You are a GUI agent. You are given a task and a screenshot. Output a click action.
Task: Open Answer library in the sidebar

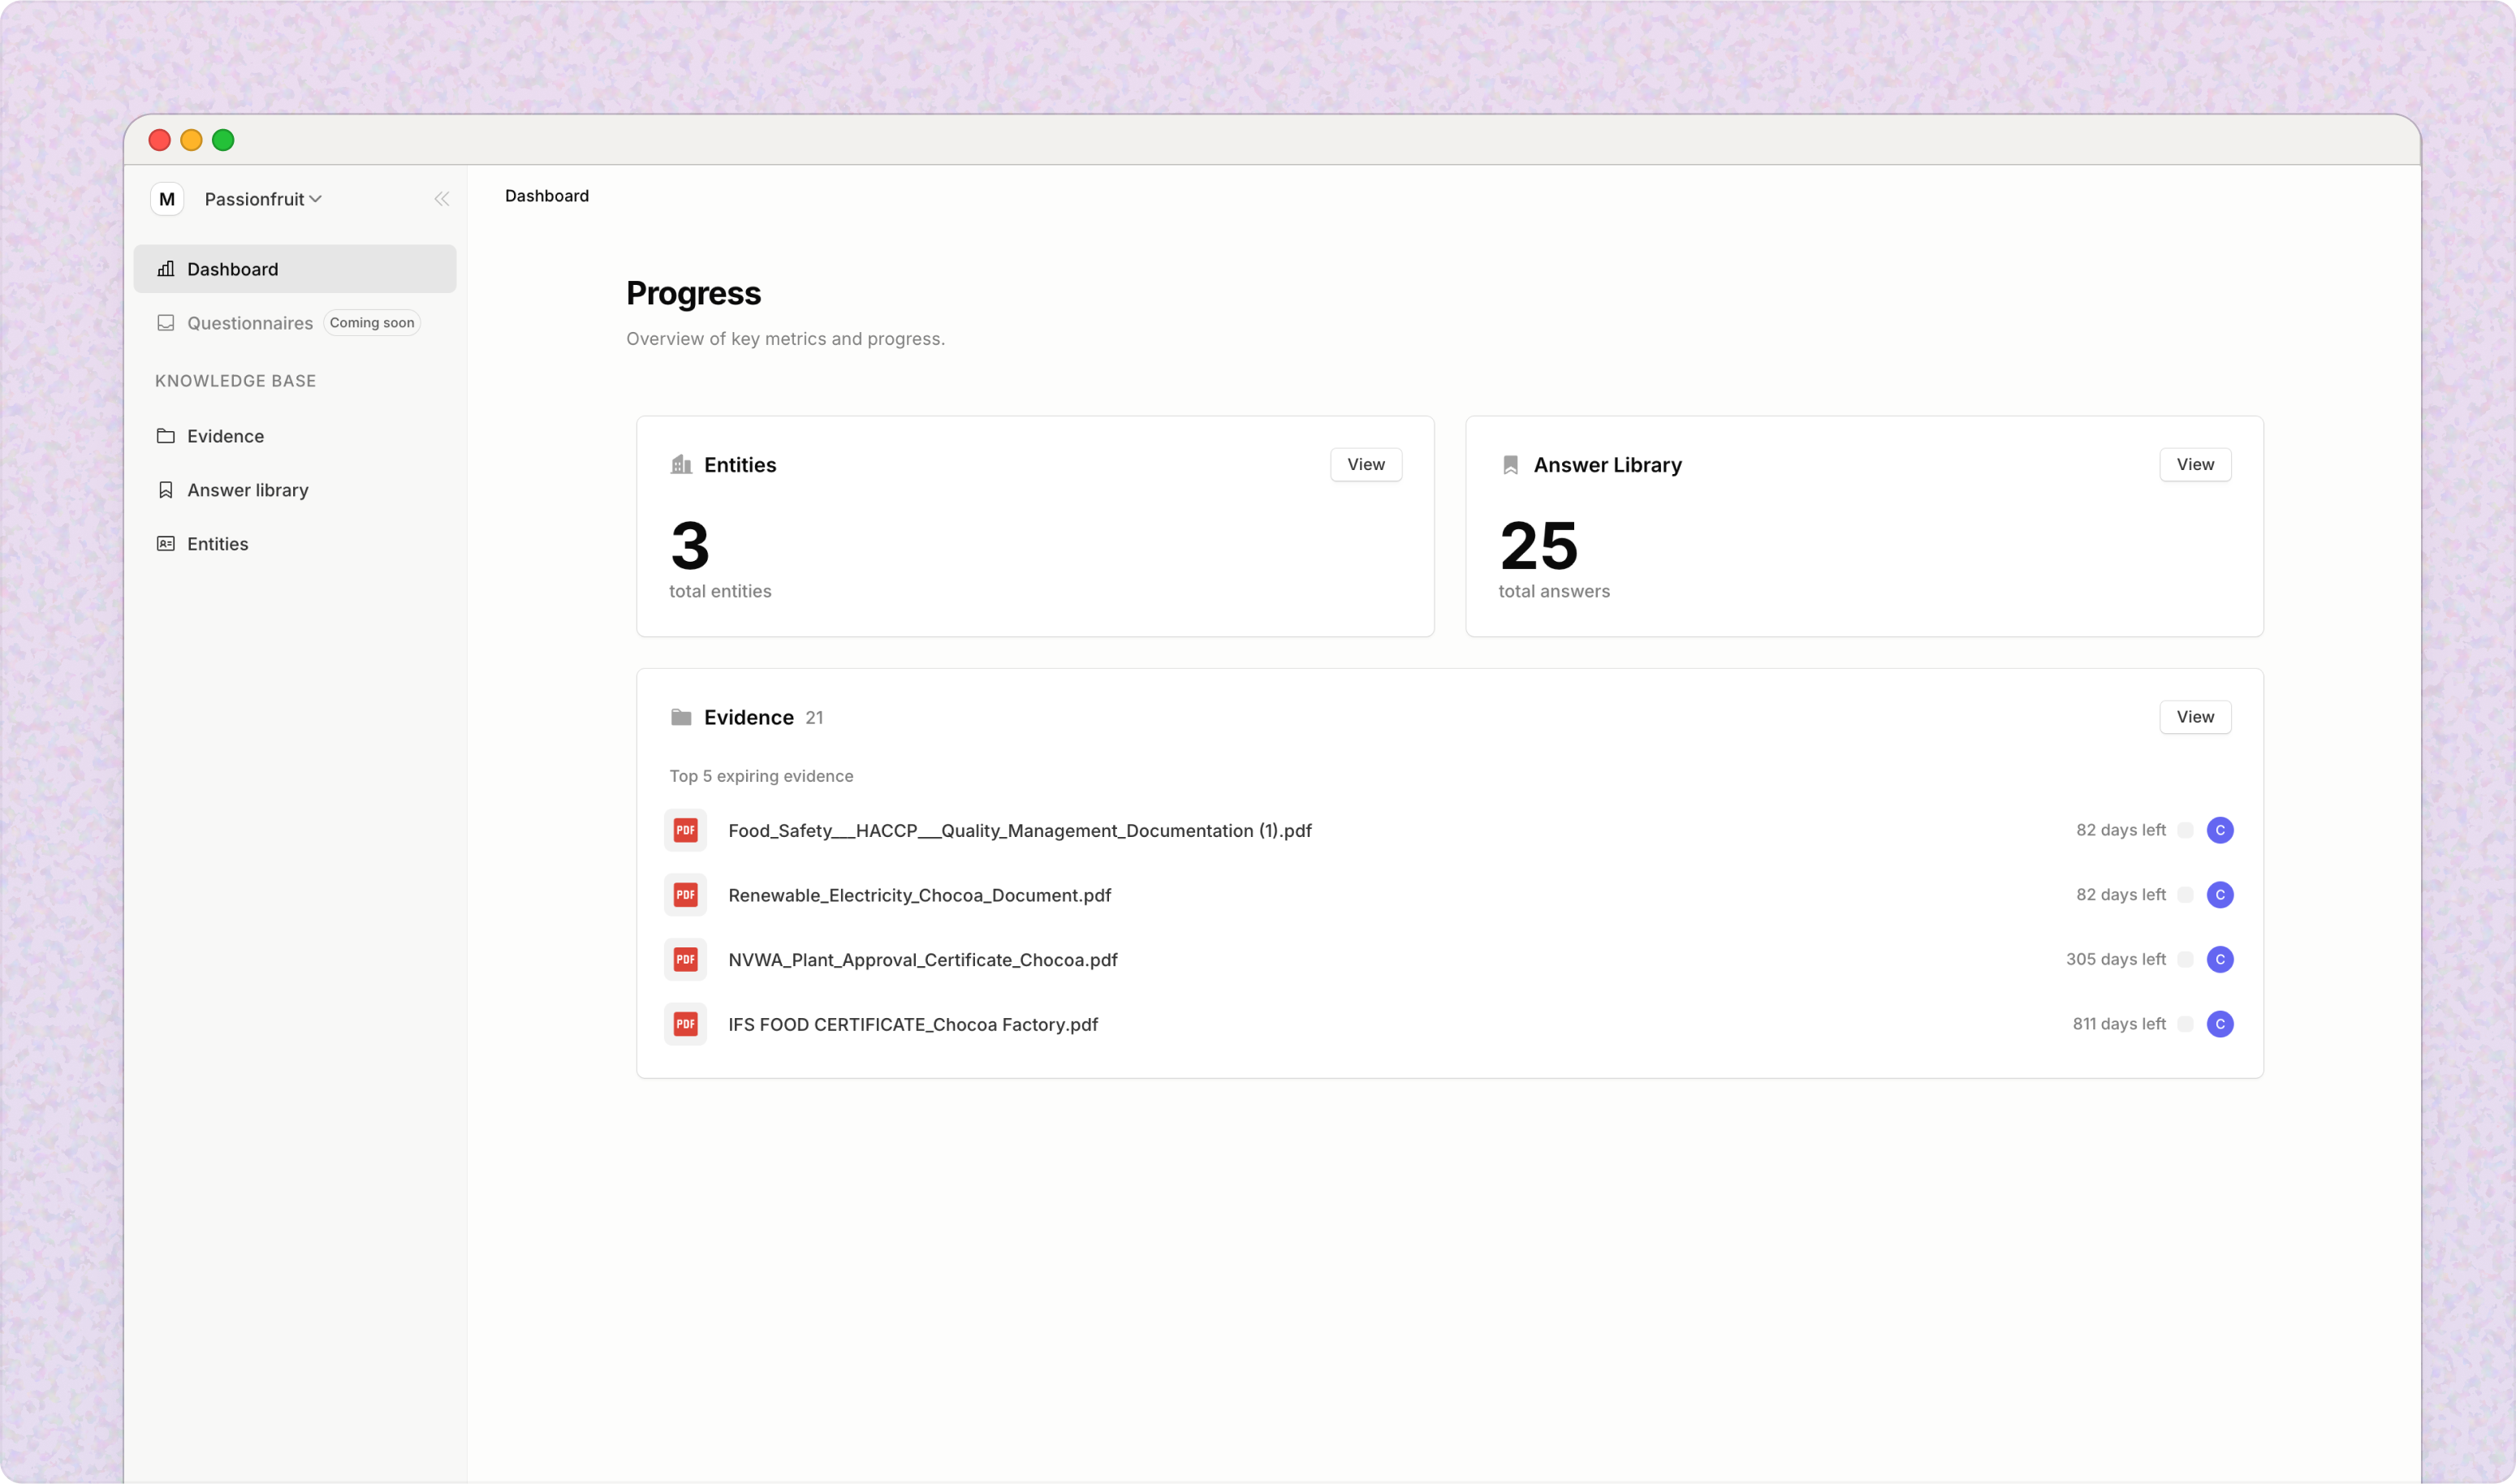247,490
